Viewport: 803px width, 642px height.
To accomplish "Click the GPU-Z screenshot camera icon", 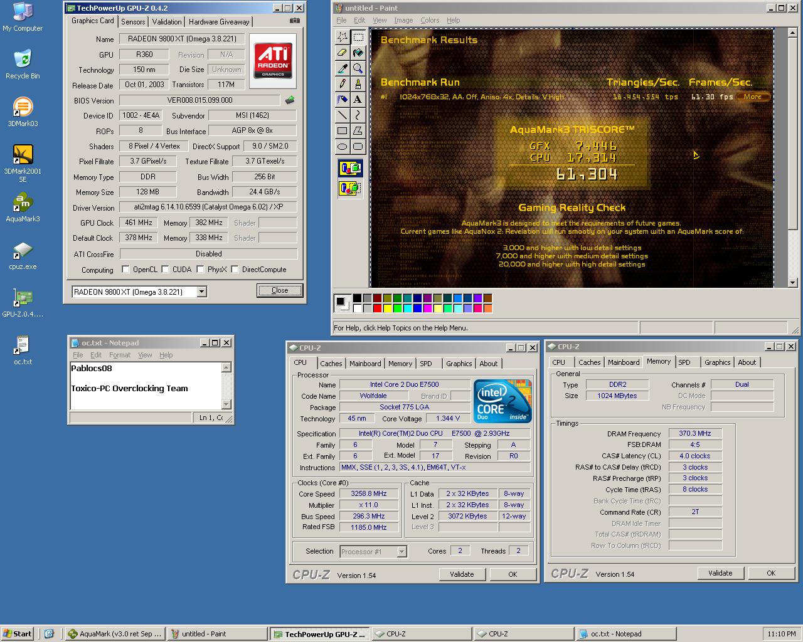I will [x=294, y=21].
